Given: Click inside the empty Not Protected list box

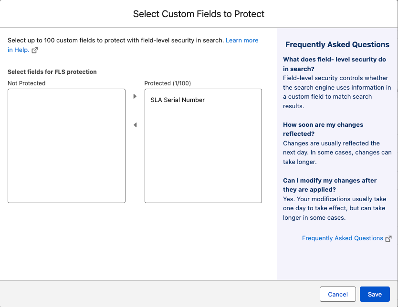Looking at the screenshot, I should (66, 145).
